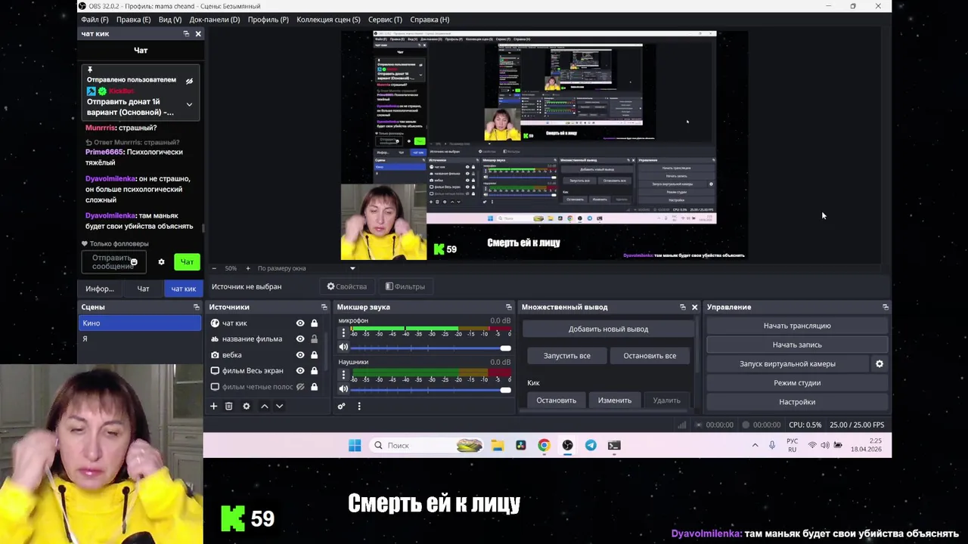Open Сервис menu
Image resolution: width=968 pixels, height=544 pixels.
point(385,20)
